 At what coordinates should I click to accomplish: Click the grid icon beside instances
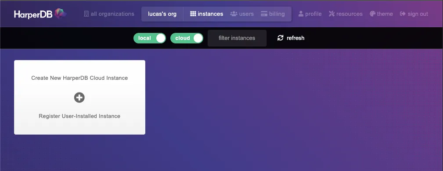coord(193,14)
